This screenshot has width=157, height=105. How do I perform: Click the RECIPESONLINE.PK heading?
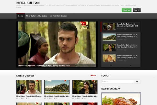pyautogui.click(x=111, y=89)
